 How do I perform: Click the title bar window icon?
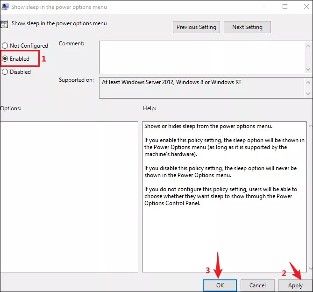tap(5, 7)
